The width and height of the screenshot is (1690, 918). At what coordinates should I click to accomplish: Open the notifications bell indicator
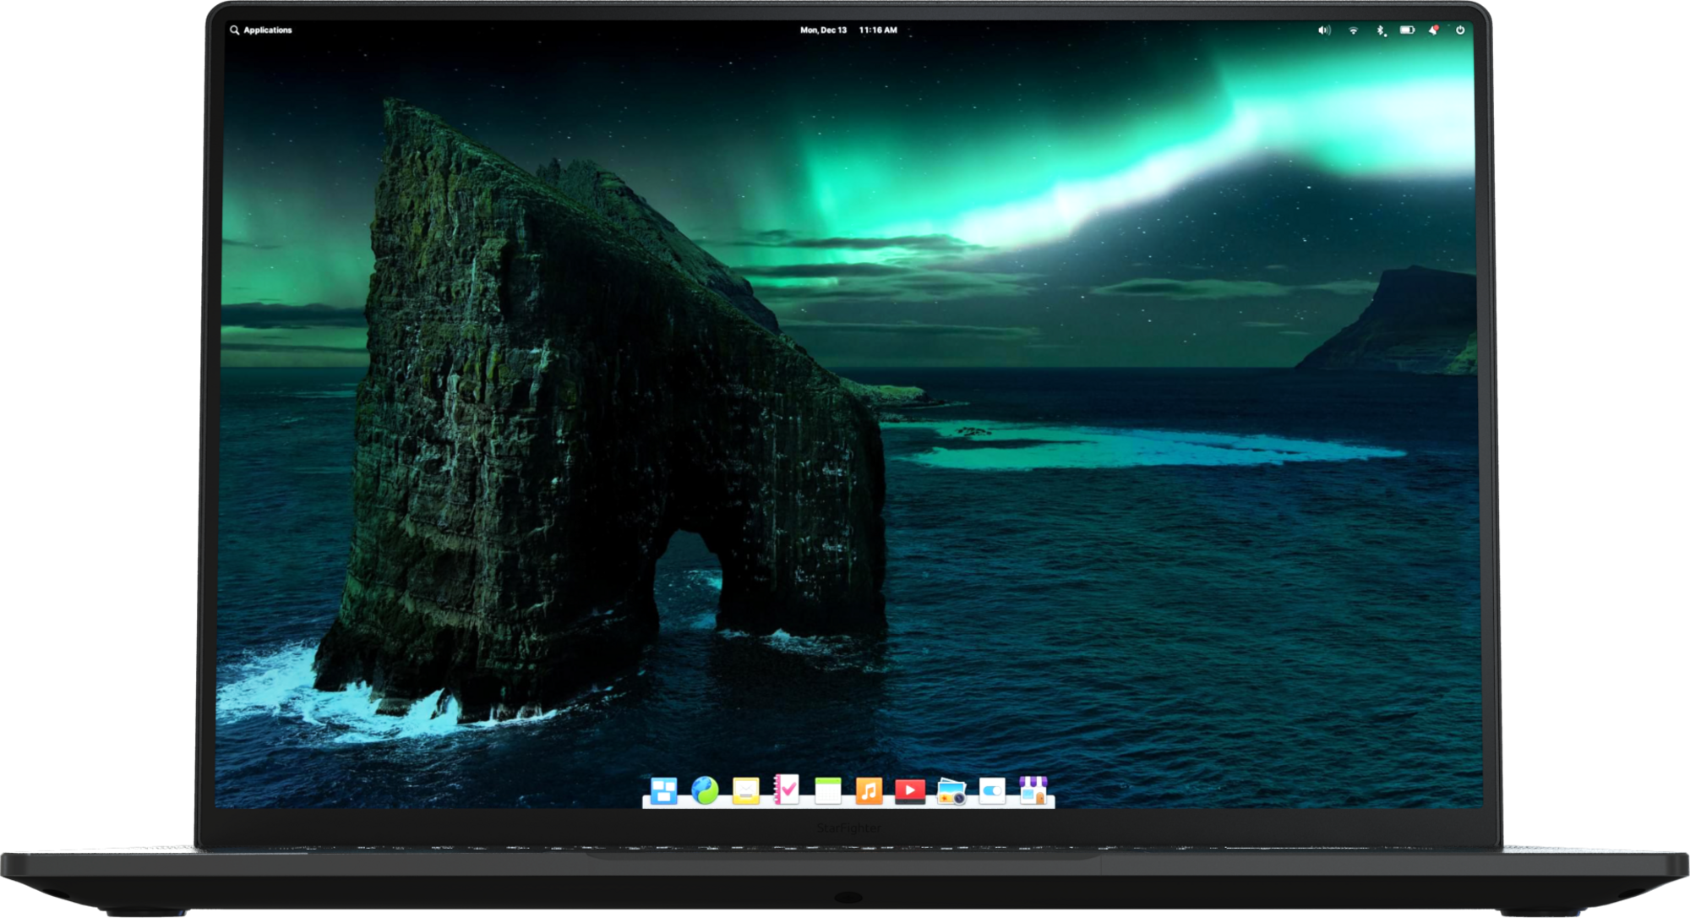[x=1433, y=30]
